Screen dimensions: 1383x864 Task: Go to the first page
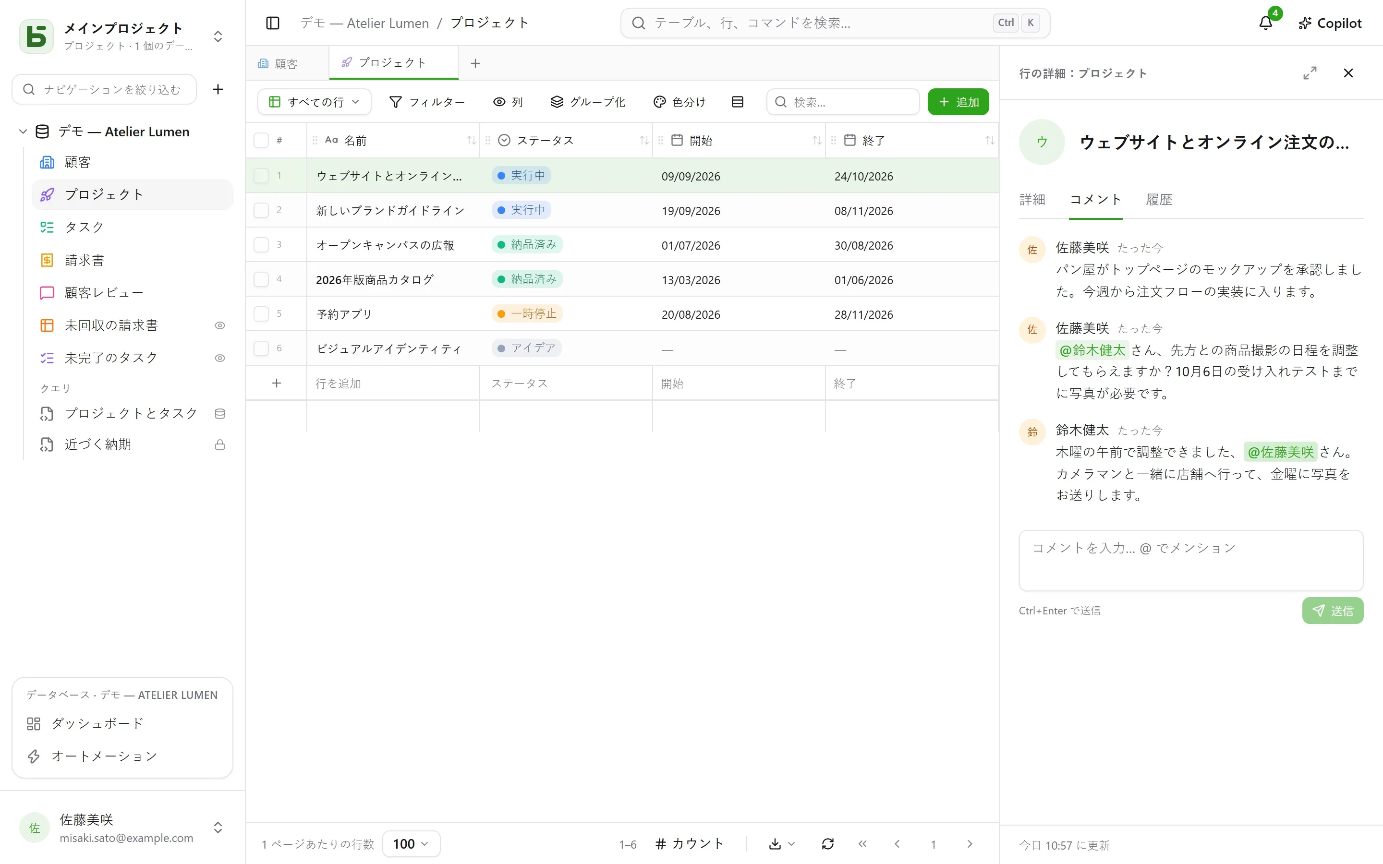(862, 844)
